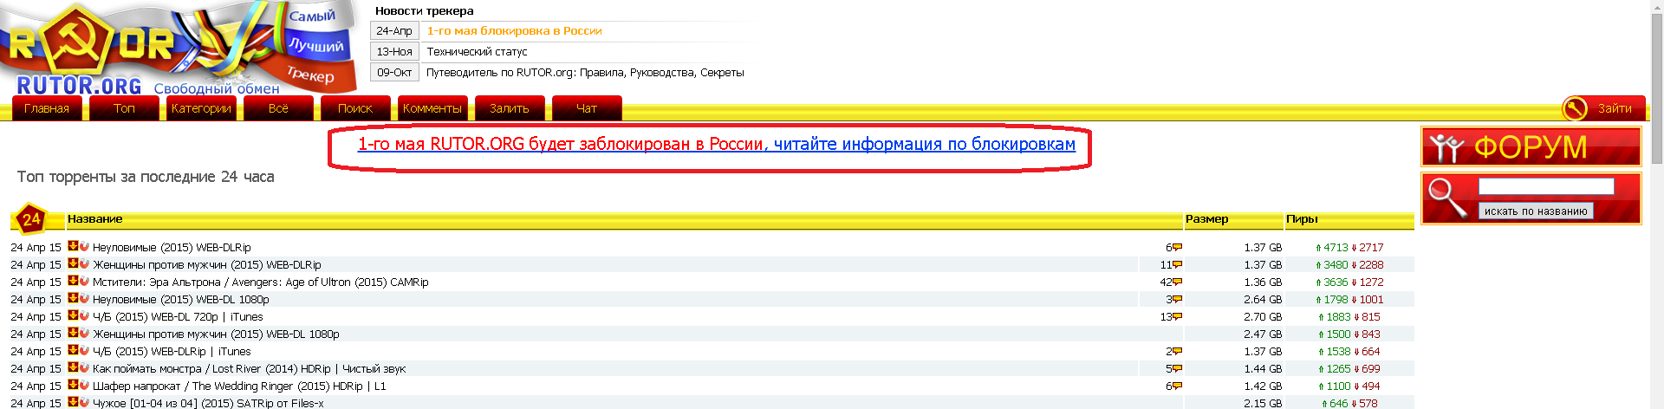1664x409 pixels.
Task: Open the 'Технический статус' news item
Action: click(477, 51)
